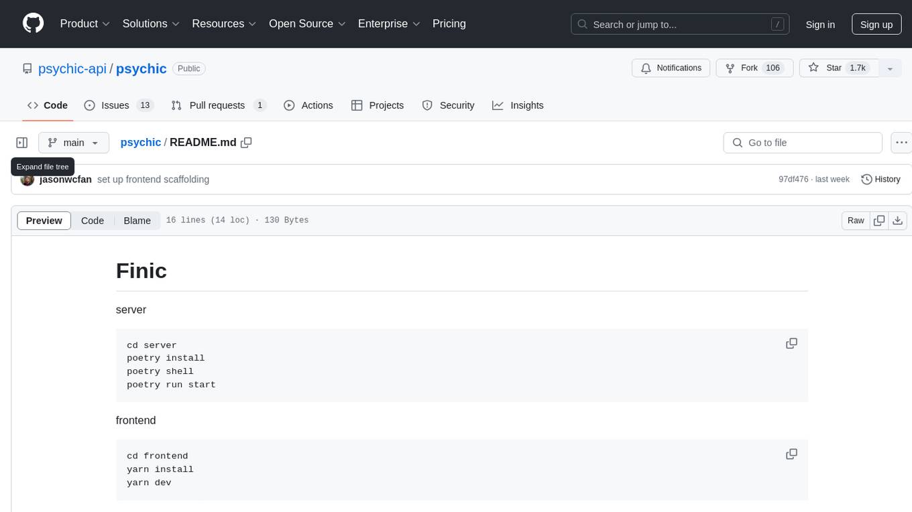
Task: Star the psychic repository
Action: 838,68
